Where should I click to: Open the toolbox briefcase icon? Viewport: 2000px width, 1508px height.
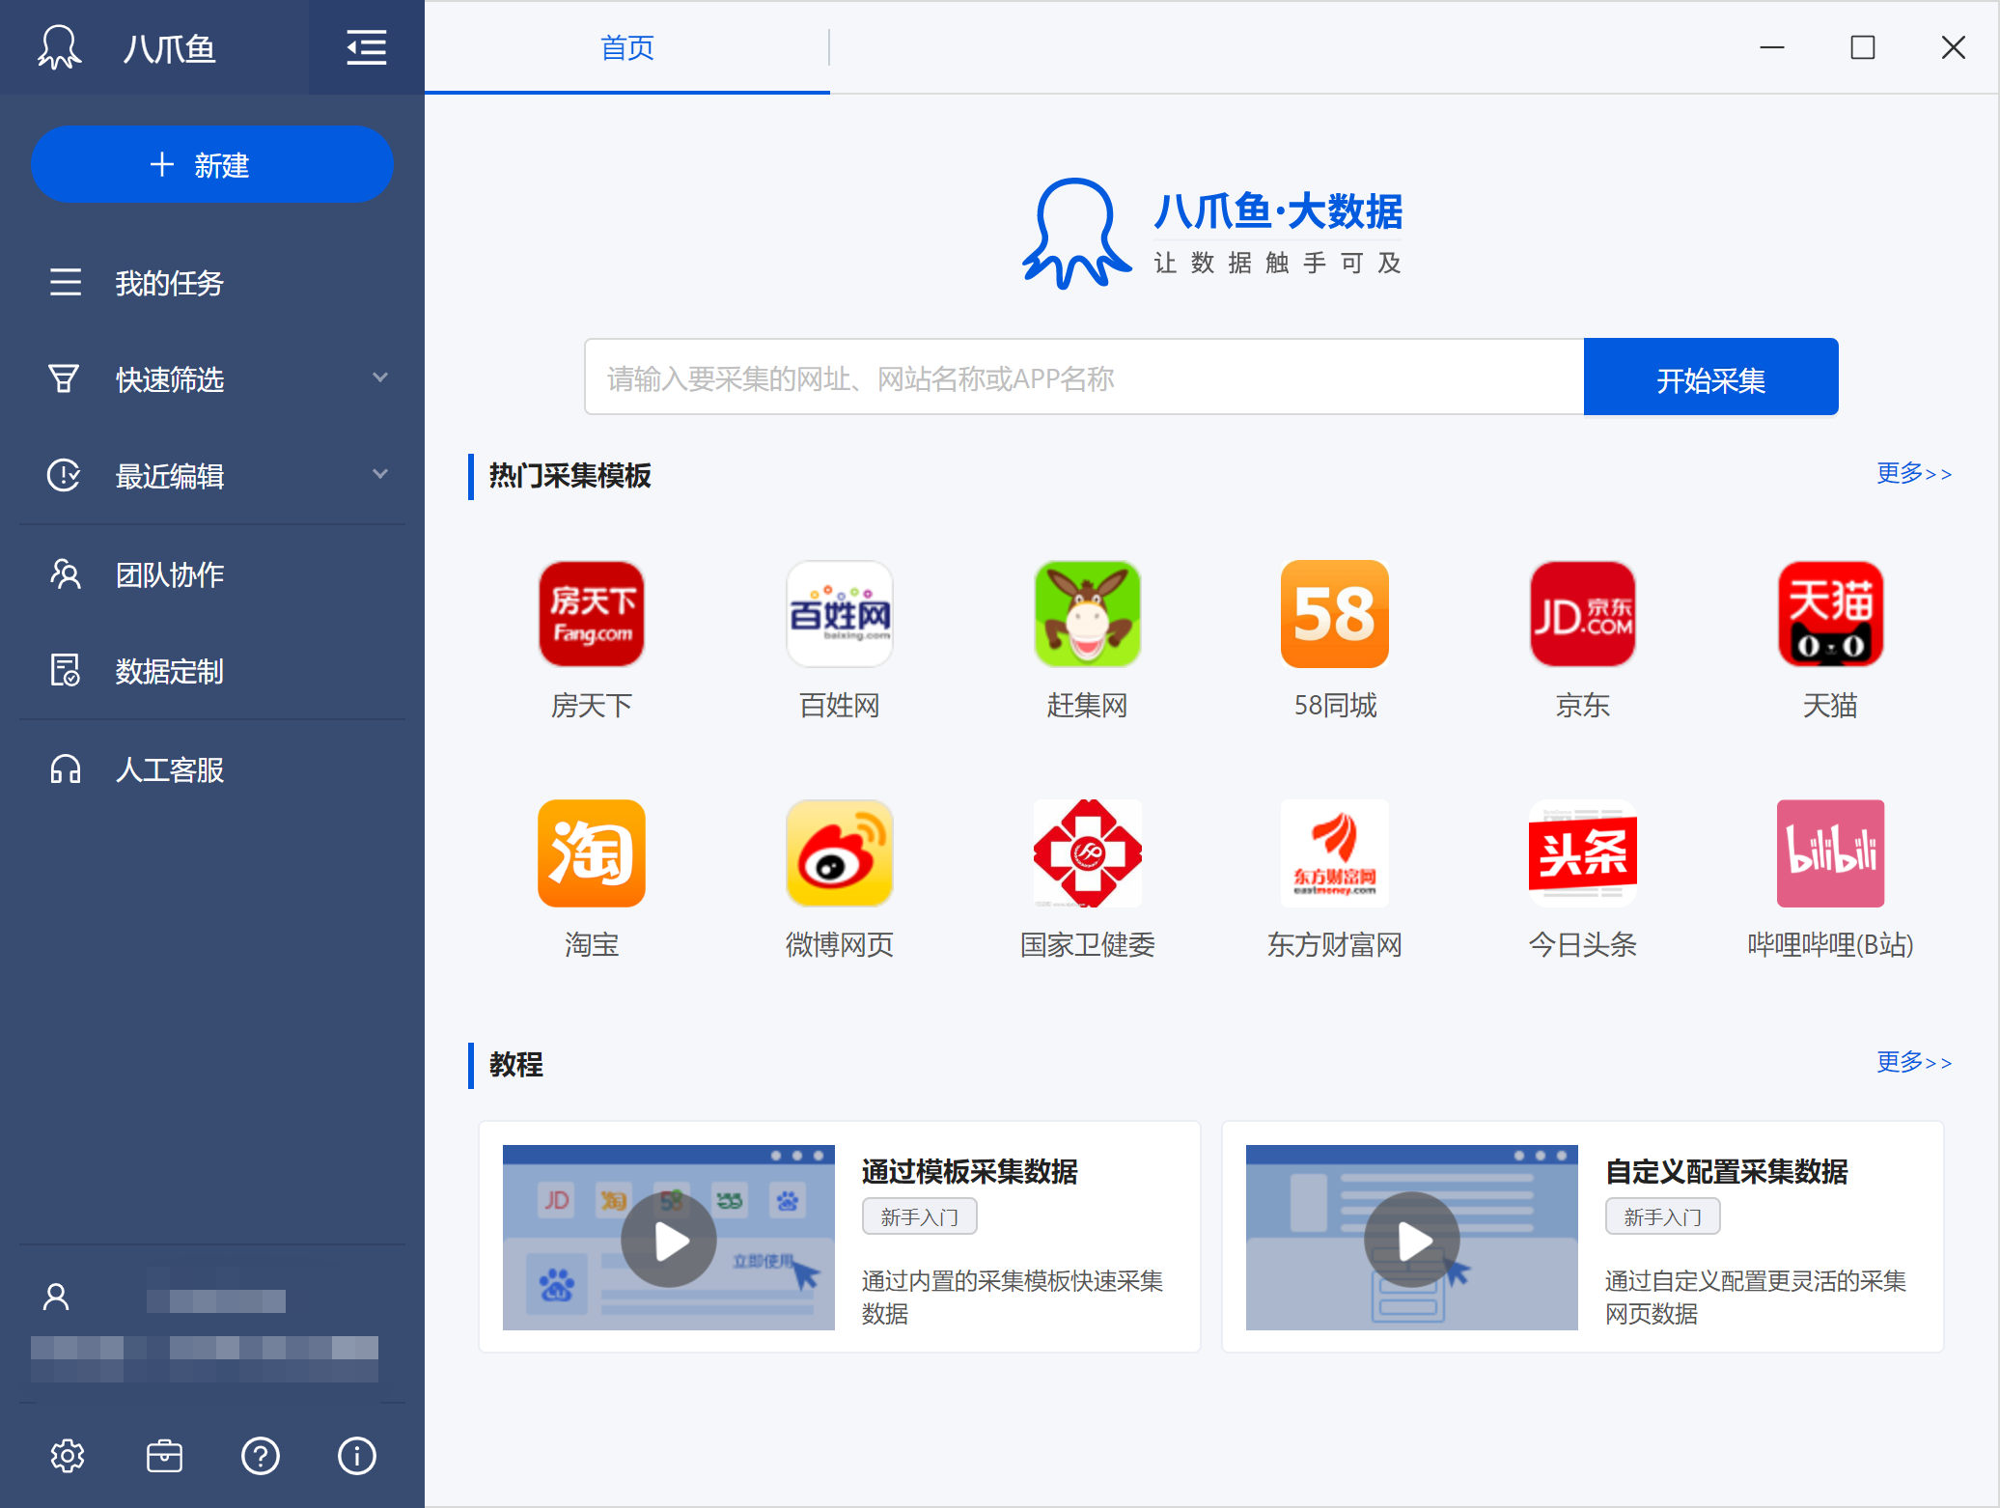(x=164, y=1456)
